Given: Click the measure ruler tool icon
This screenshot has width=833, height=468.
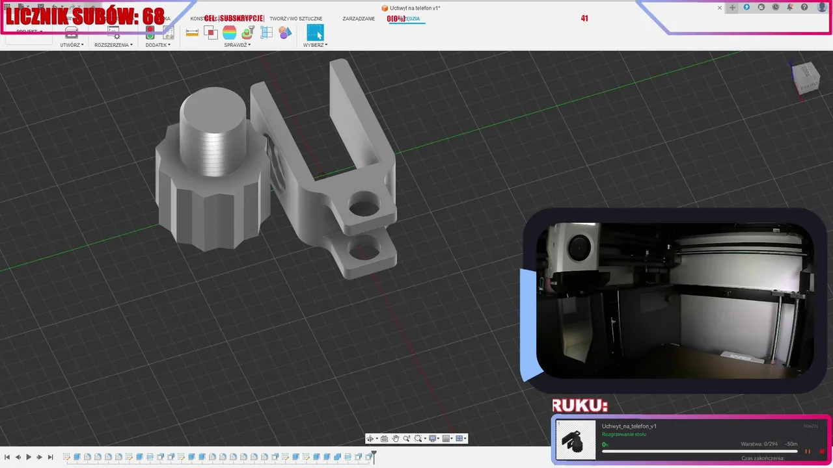Looking at the screenshot, I should [192, 32].
